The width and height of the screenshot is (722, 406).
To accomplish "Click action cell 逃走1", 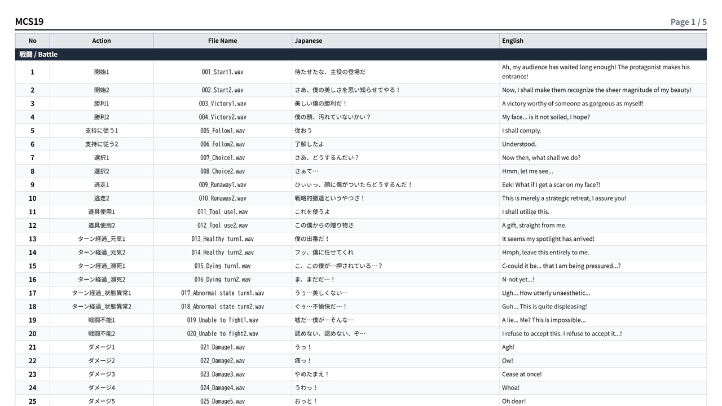I will pos(102,185).
